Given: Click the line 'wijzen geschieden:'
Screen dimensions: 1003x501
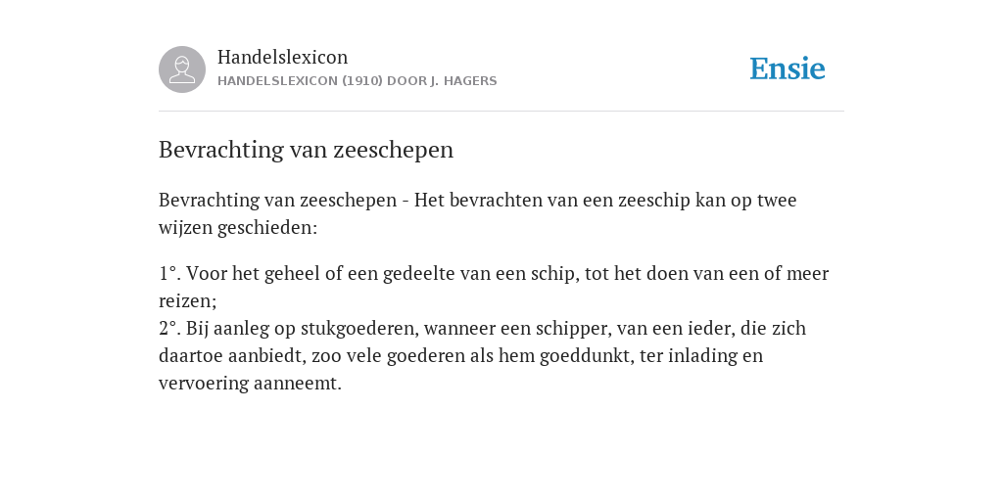Looking at the screenshot, I should coord(238,228).
